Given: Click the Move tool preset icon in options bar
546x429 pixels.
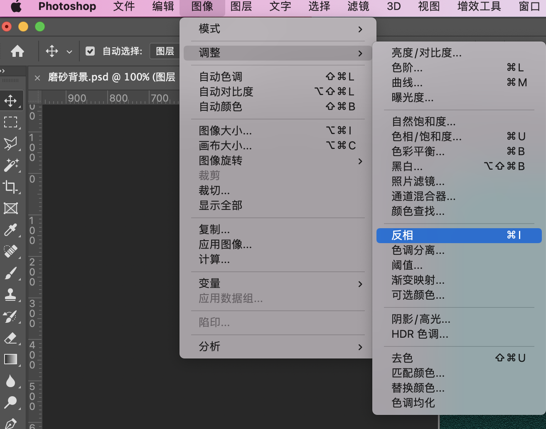Looking at the screenshot, I should [x=52, y=51].
